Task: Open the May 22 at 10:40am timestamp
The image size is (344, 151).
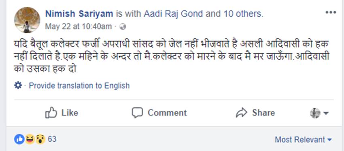Action: [x=79, y=27]
